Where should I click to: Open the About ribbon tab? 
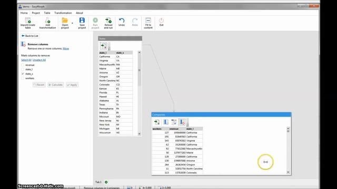(80, 13)
